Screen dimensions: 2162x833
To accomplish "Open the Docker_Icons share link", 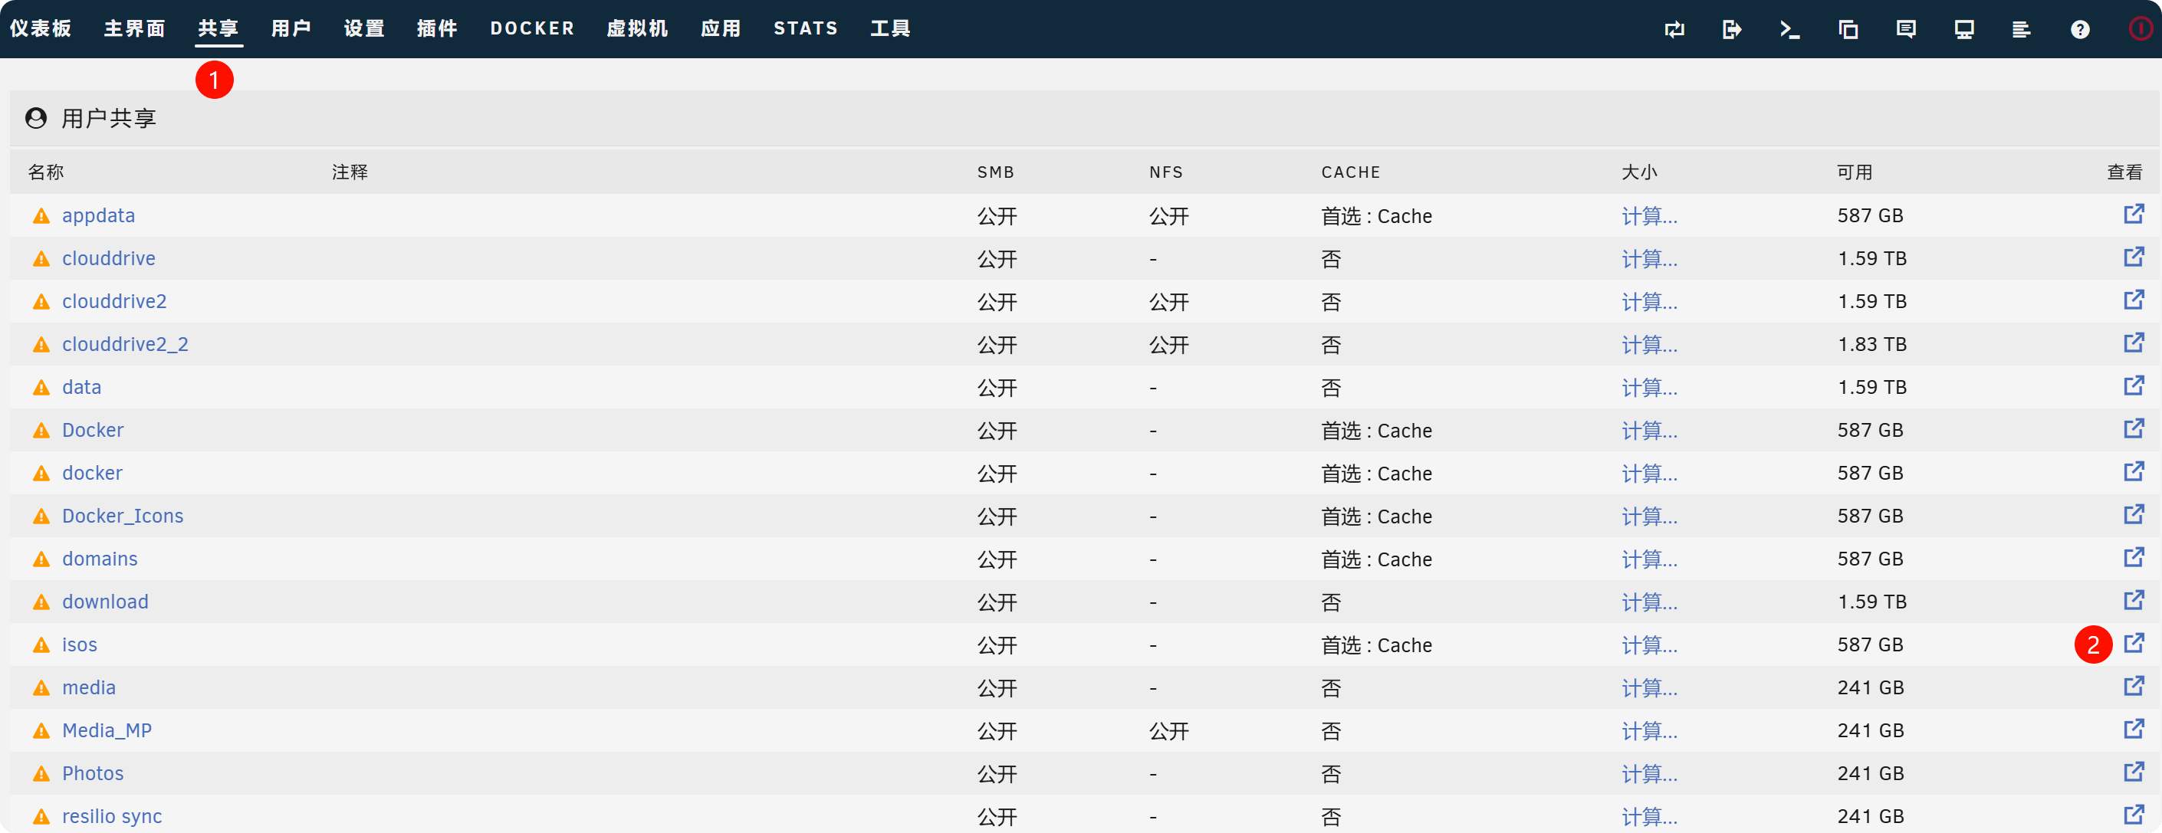I will point(123,516).
